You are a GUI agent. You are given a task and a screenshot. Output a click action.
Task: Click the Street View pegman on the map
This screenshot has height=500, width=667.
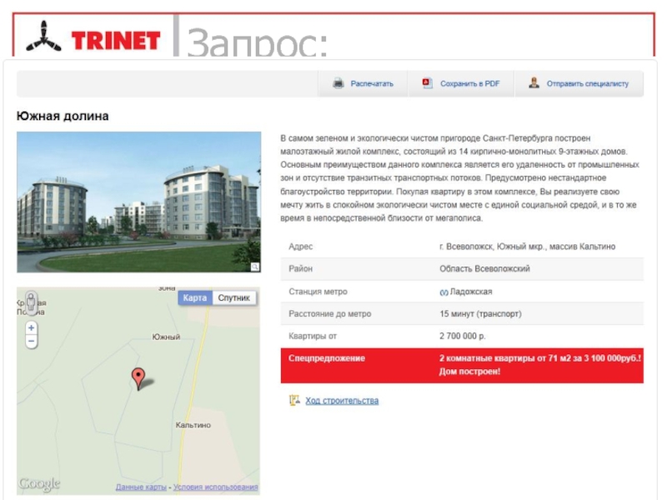[31, 302]
